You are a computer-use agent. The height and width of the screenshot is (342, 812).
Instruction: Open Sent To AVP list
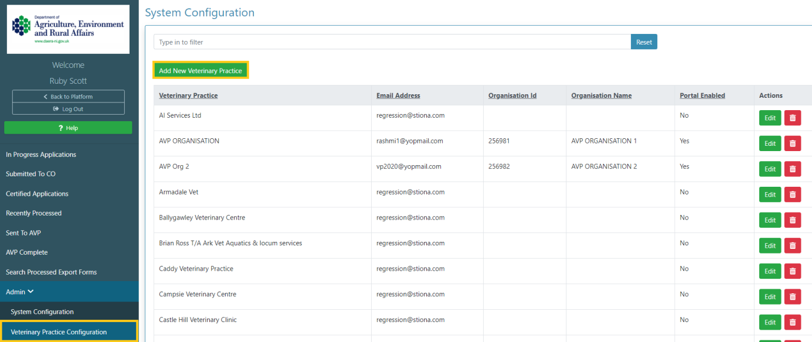[x=23, y=233]
